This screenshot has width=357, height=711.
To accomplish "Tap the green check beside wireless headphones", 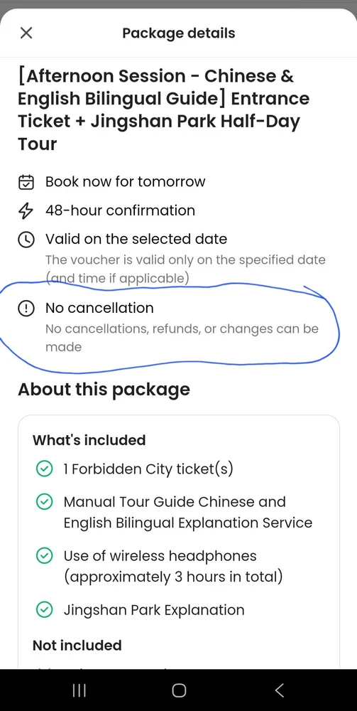I will [44, 557].
